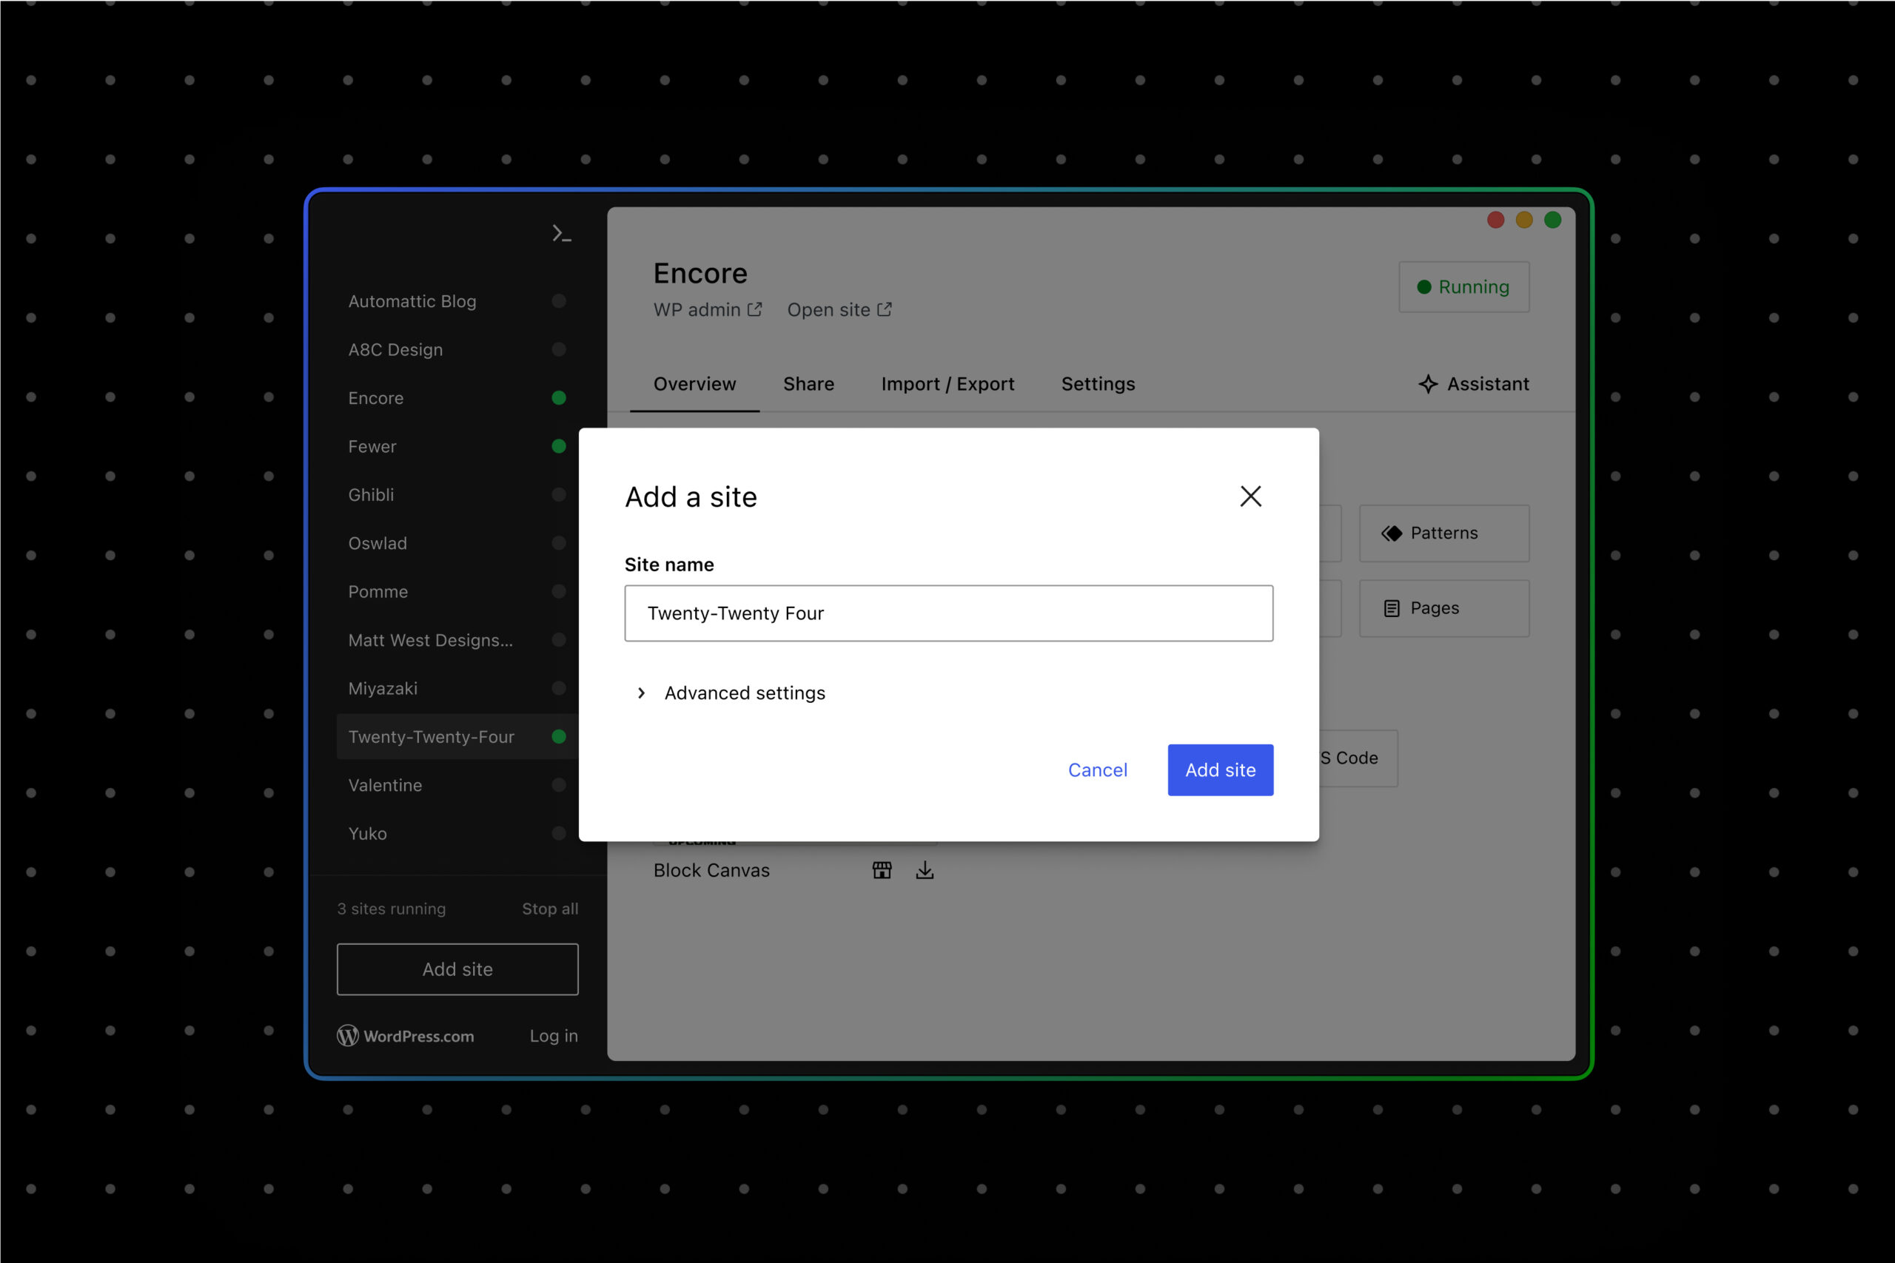Start the Ghibli site via its status dot

(559, 494)
